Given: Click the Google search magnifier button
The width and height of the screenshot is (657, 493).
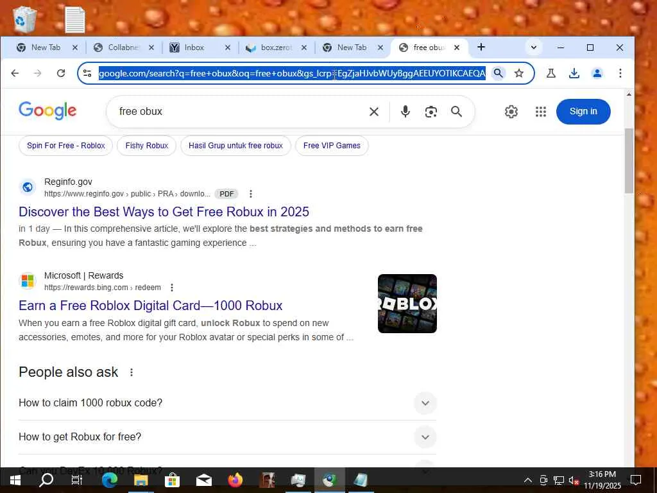Looking at the screenshot, I should click(456, 112).
